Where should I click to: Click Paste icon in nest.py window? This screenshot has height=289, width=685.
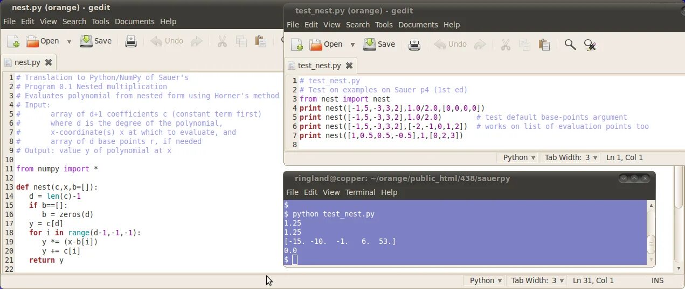pyautogui.click(x=261, y=41)
